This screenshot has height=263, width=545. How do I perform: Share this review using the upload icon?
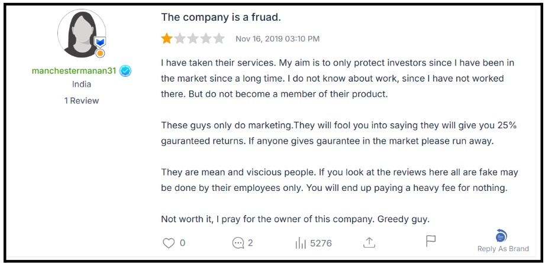[x=369, y=242]
